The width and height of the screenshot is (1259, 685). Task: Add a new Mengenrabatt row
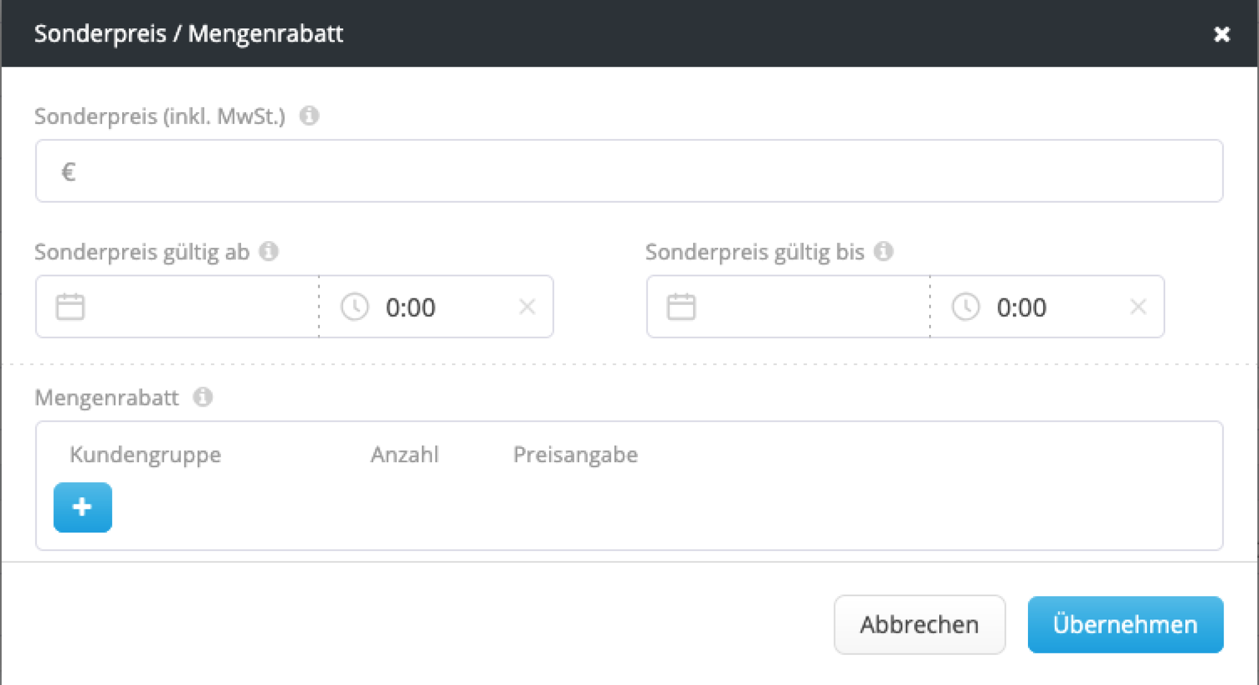click(x=82, y=507)
